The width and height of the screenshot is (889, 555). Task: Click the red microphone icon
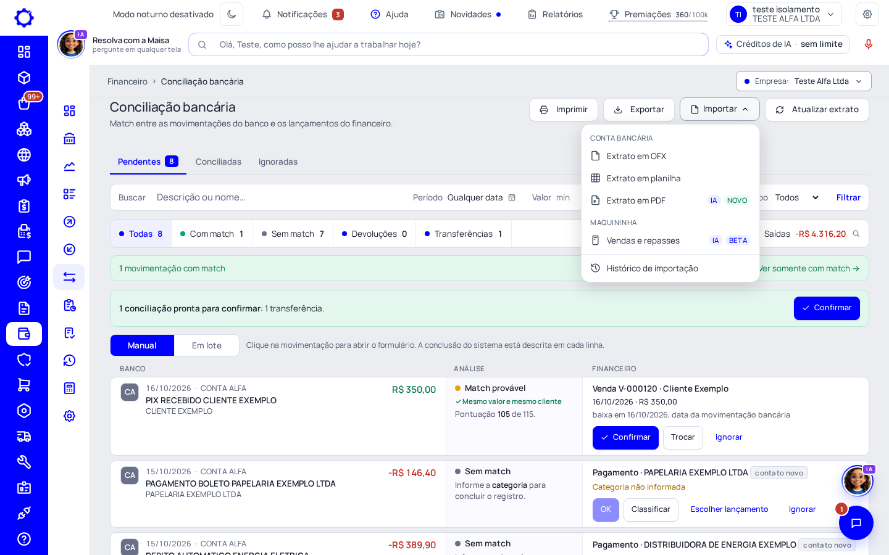click(x=869, y=44)
